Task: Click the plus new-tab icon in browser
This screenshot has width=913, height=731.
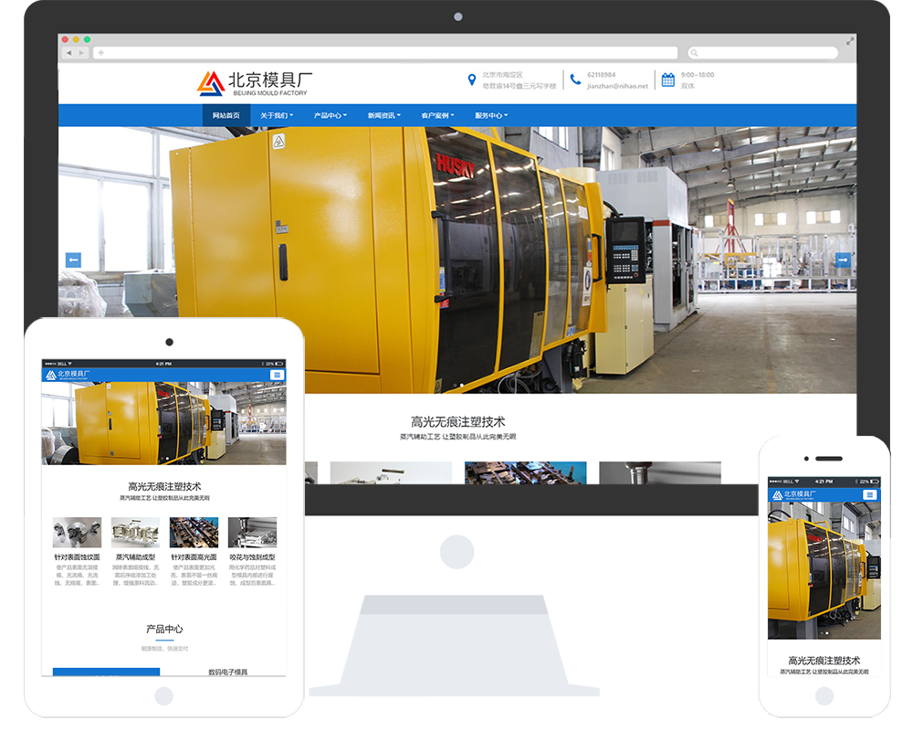Action: coord(100,53)
